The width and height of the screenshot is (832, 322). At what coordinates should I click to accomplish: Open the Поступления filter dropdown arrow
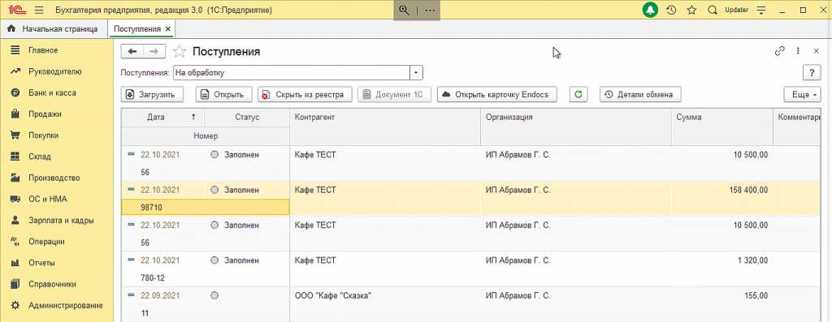(416, 72)
